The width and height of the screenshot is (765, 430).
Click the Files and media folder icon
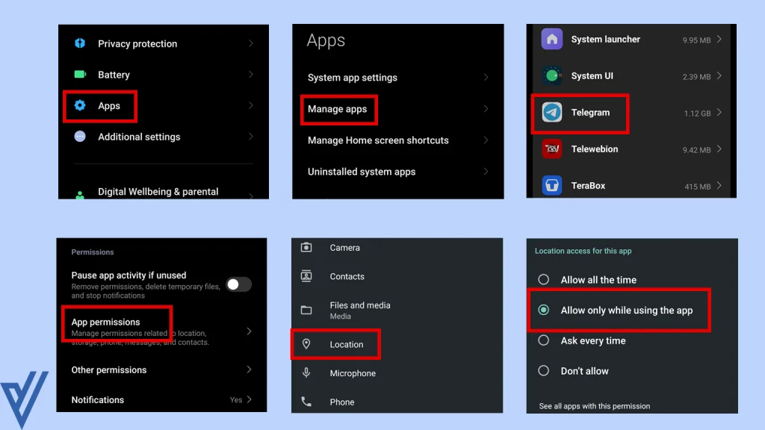306,310
